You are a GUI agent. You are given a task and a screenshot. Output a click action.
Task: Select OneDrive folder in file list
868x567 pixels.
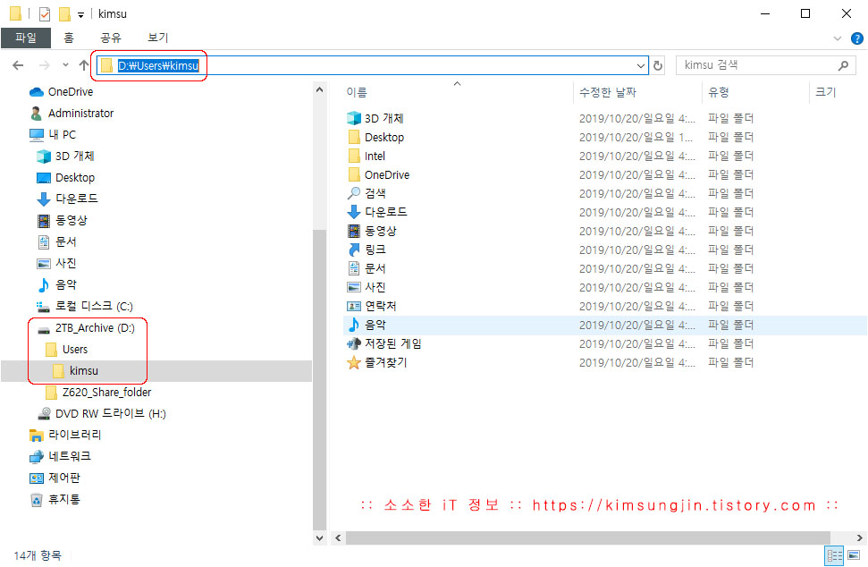tap(379, 175)
